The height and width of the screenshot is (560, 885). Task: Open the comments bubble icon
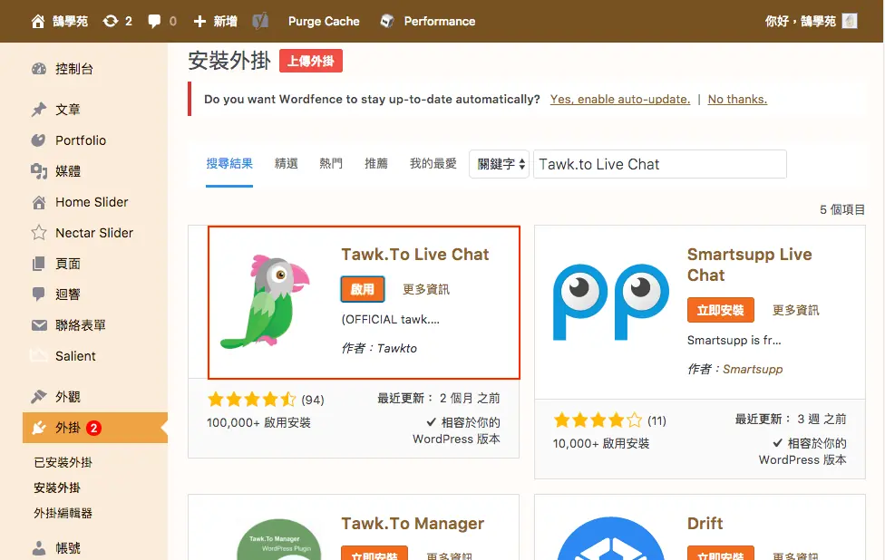[153, 22]
